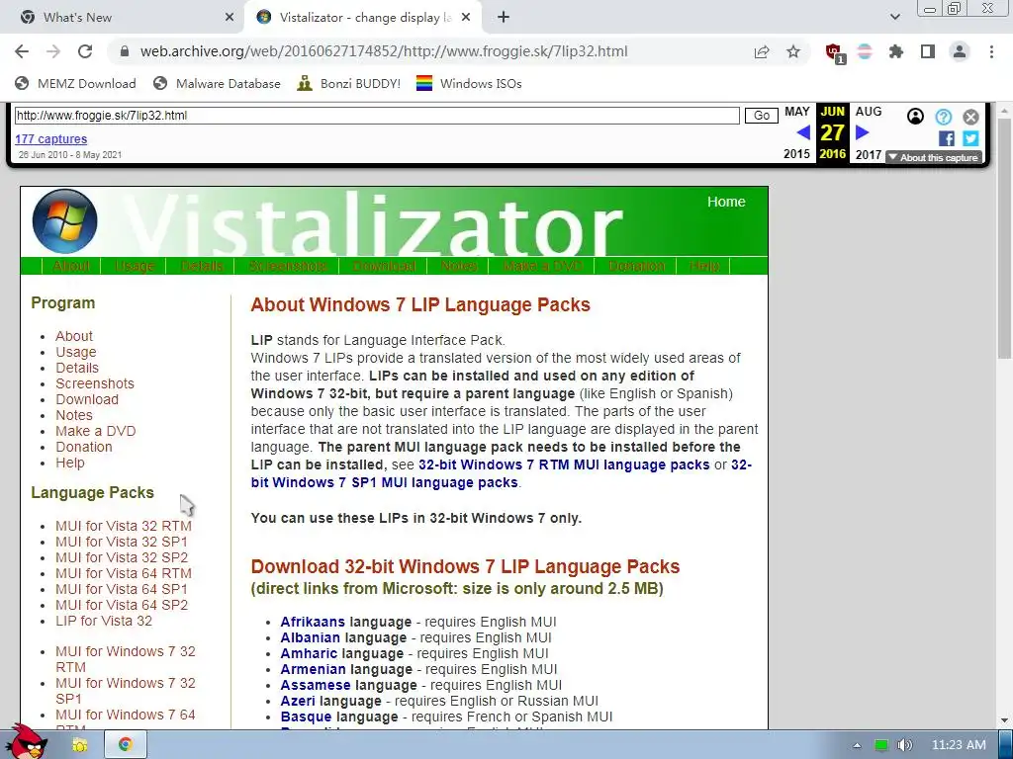Open Donation in green menu bar
Screen dimensions: 1013x759
[636, 266]
